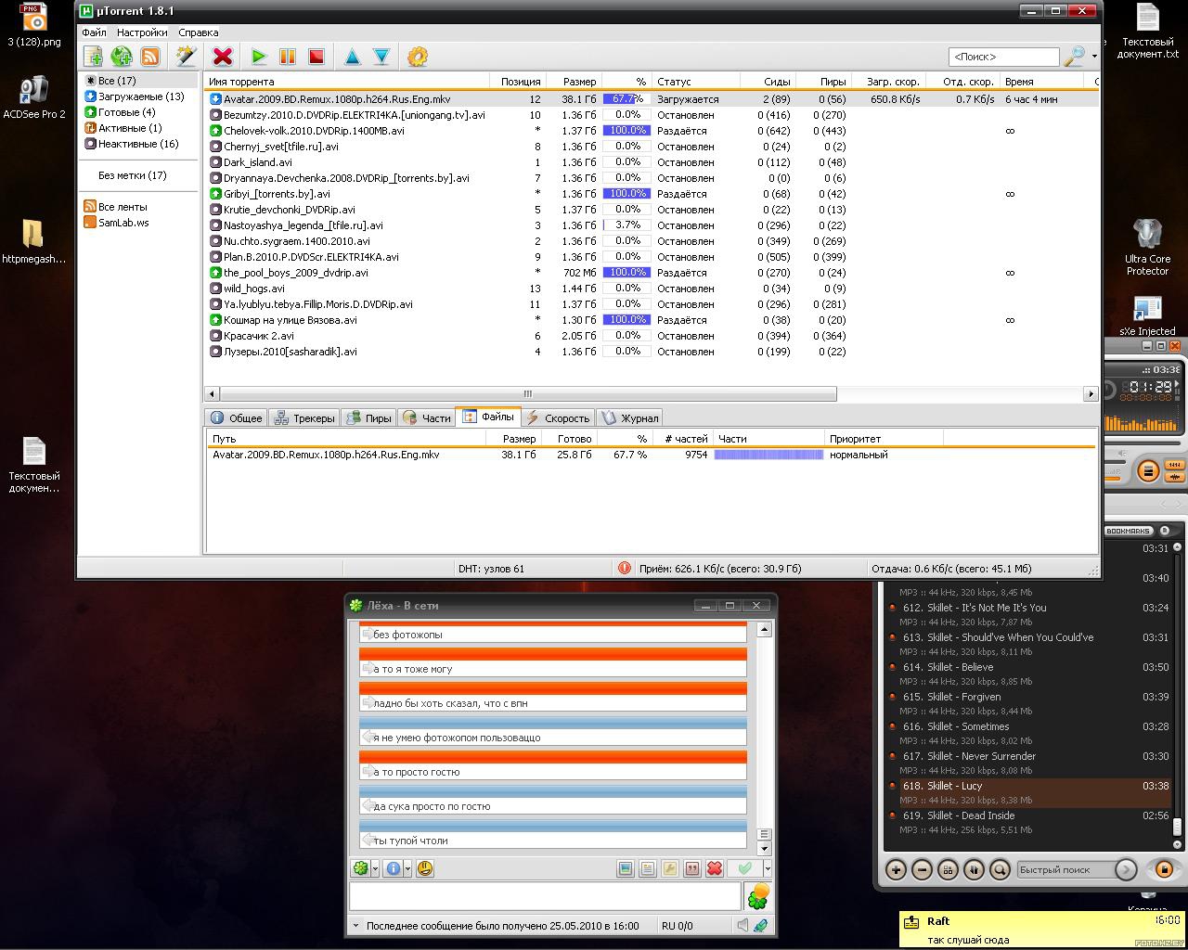Open the SamLab.ws feed

(x=116, y=223)
